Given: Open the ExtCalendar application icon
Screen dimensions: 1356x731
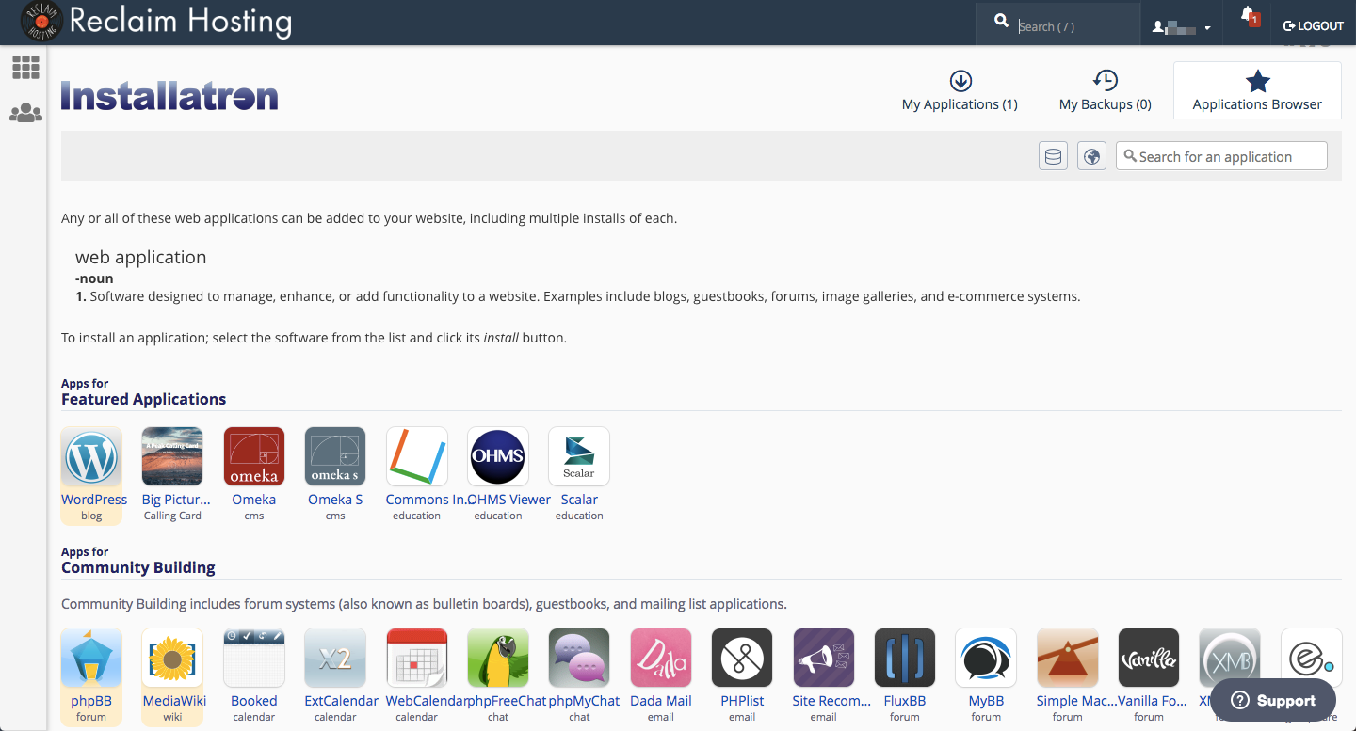Looking at the screenshot, I should [x=335, y=659].
